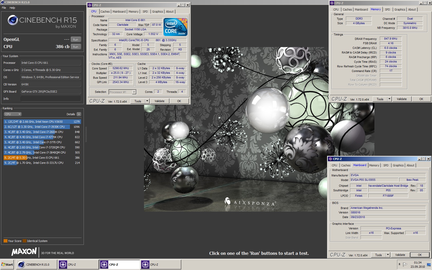Click NB Frequency value 3815.0 MHz
The image size is (432, 270).
point(410,28)
